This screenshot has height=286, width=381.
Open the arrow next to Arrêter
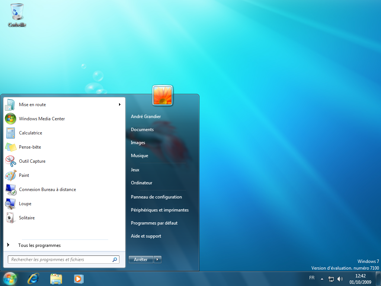(x=157, y=260)
